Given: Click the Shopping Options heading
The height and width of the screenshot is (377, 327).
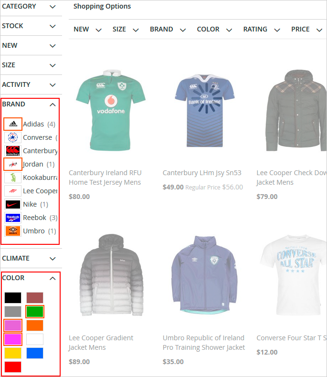Looking at the screenshot, I should pos(102,6).
